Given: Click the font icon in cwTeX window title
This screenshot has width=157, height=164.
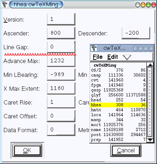Looking at the screenshot, I should tap(94, 48).
